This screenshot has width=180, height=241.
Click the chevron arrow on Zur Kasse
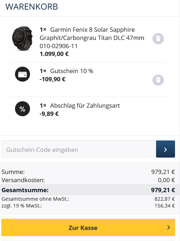pos(169,227)
